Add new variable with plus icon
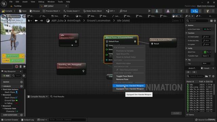The height and width of the screenshot is (122, 217). point(21,86)
